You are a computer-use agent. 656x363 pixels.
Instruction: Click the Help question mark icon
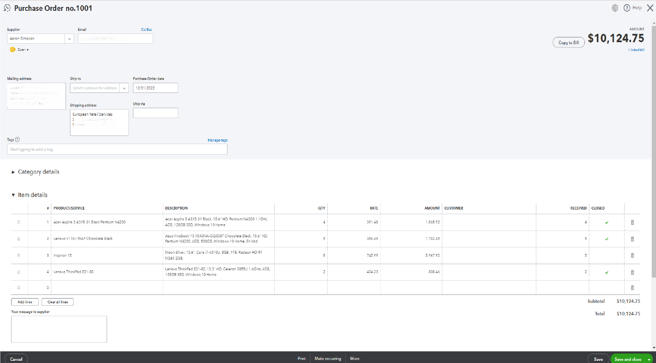(x=627, y=8)
